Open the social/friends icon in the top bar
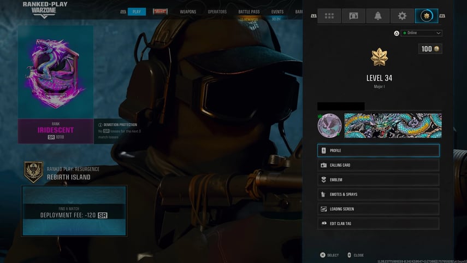This screenshot has height=263, width=467. click(x=353, y=16)
